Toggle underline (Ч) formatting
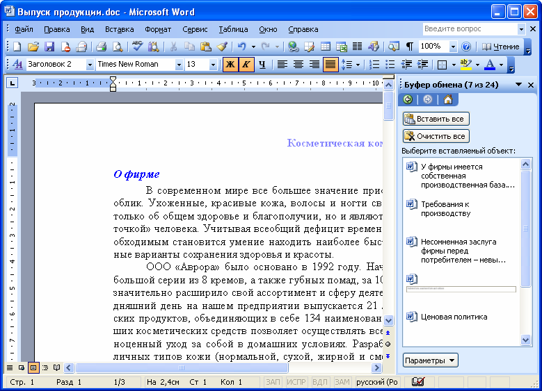The image size is (542, 391). pos(262,65)
